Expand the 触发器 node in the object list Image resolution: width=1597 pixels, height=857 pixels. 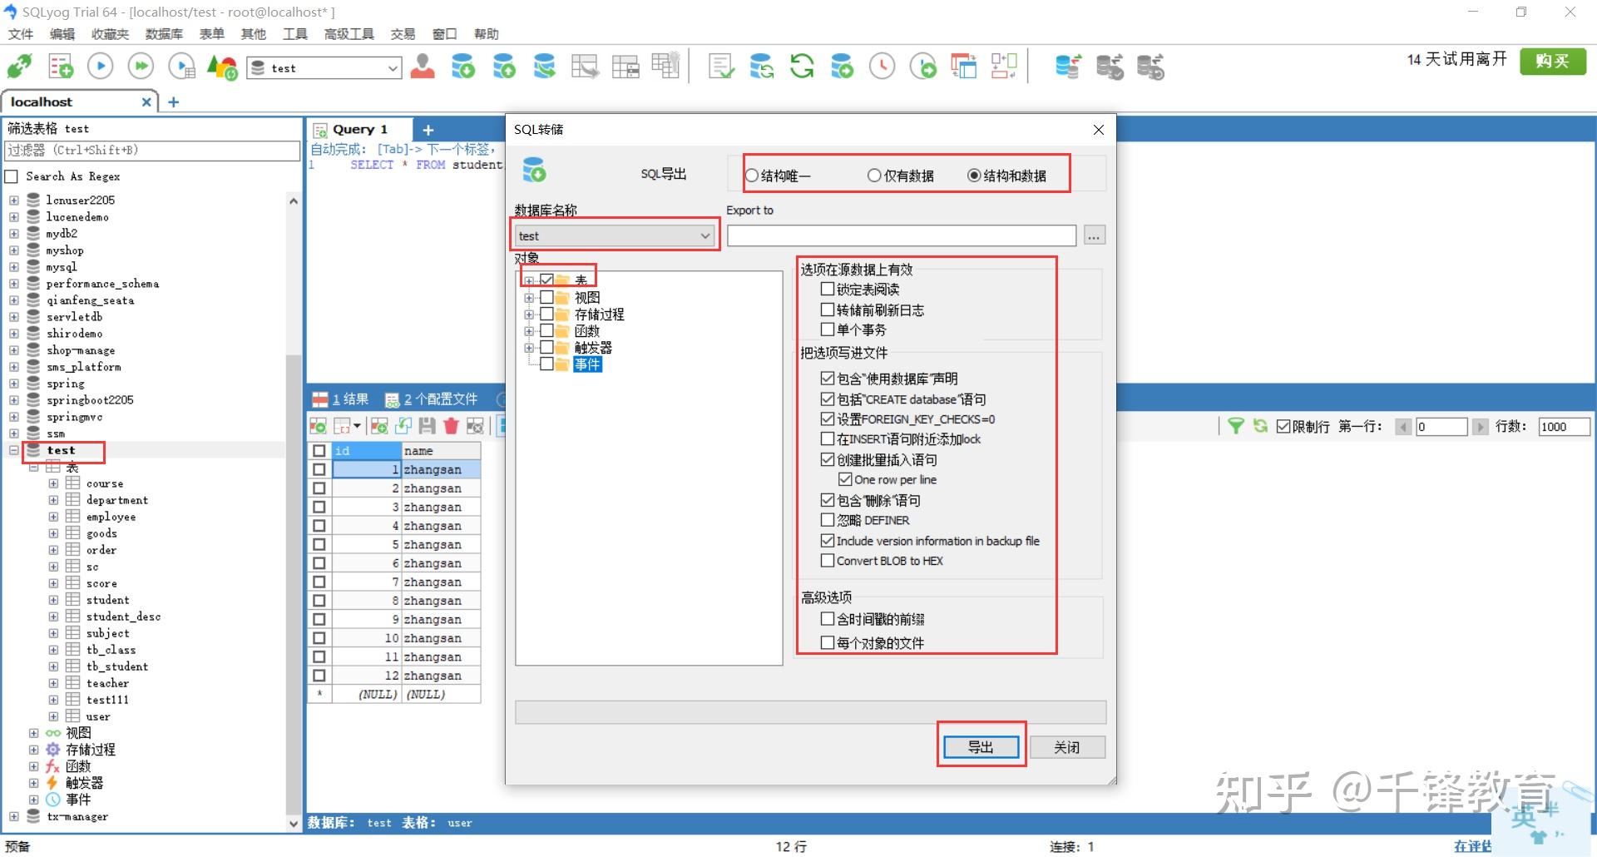pyautogui.click(x=530, y=348)
